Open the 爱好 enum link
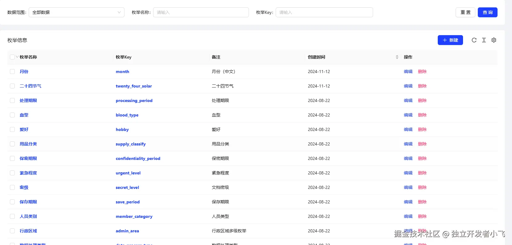The height and width of the screenshot is (245, 512). pos(24,129)
